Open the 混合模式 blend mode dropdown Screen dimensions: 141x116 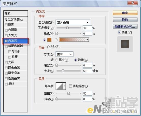(x=73, y=22)
